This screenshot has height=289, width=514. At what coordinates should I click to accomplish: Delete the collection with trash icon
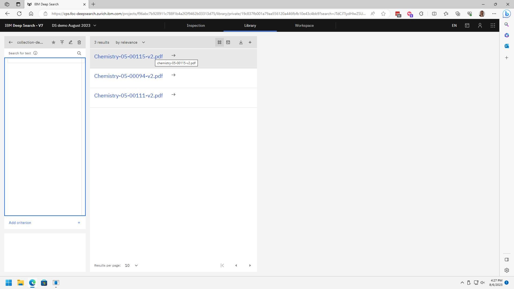[x=79, y=42]
